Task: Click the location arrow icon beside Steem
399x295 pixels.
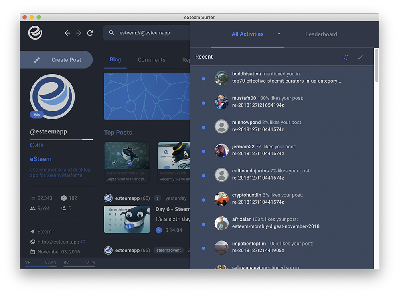Action: (x=33, y=232)
